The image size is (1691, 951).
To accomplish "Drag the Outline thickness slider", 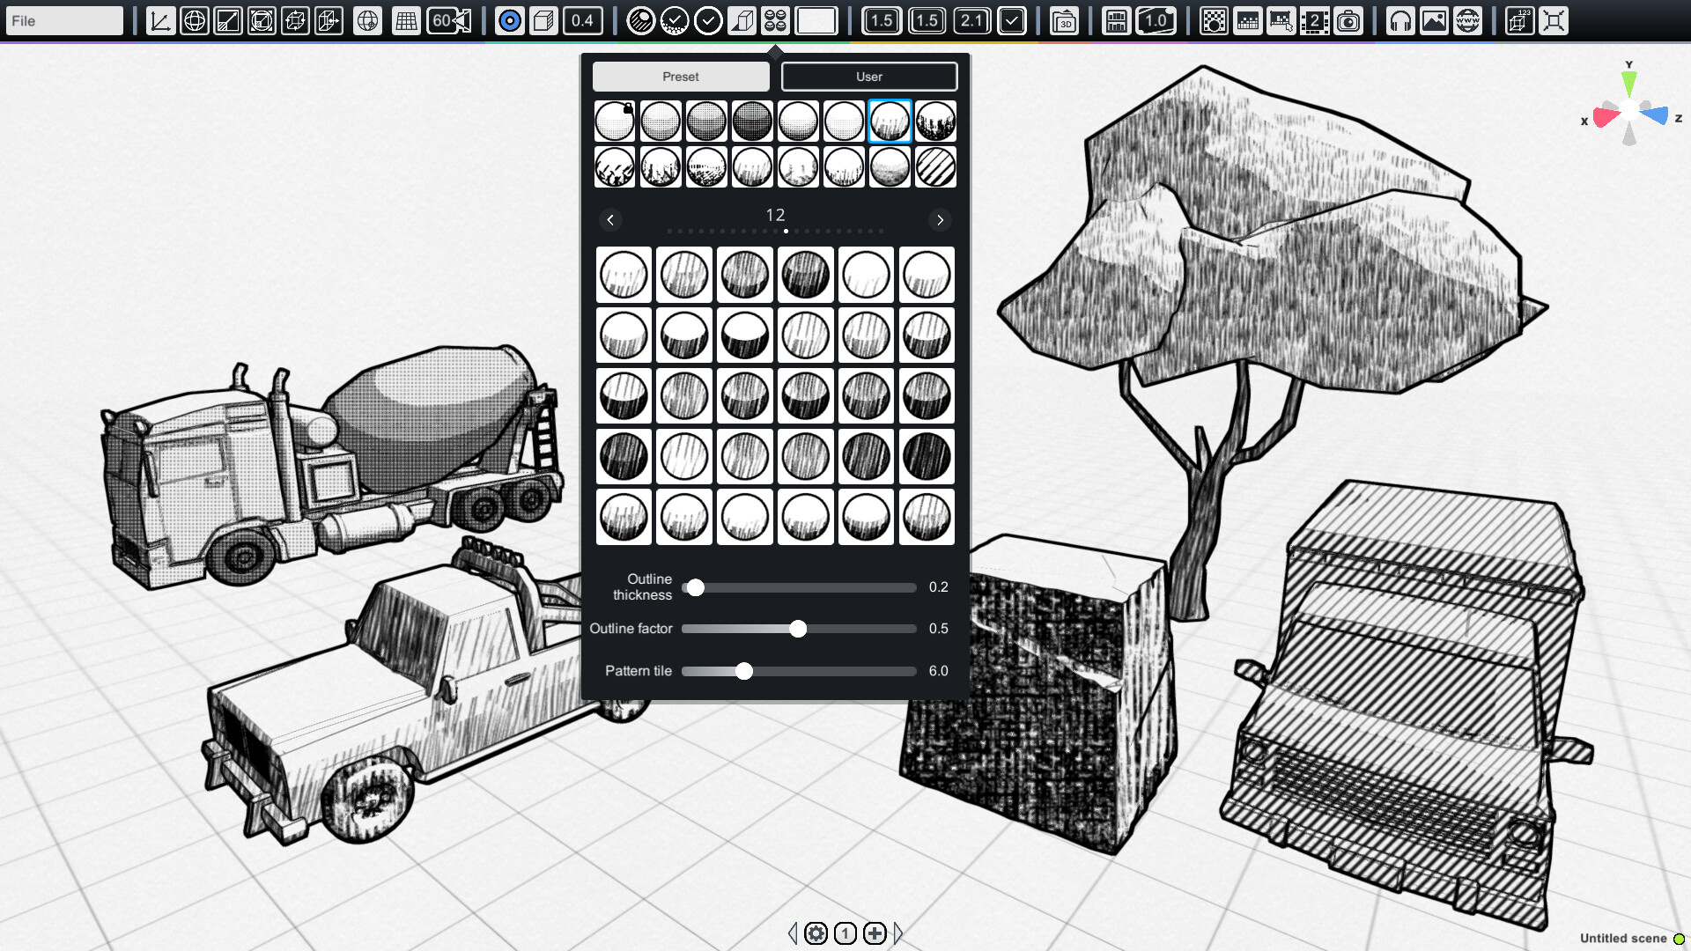I will tap(693, 587).
